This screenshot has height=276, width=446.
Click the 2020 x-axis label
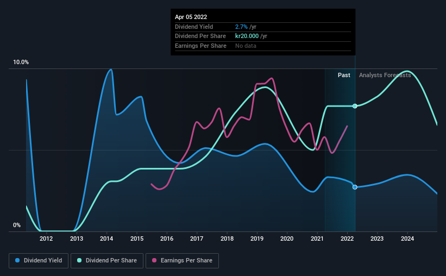tap(287, 239)
